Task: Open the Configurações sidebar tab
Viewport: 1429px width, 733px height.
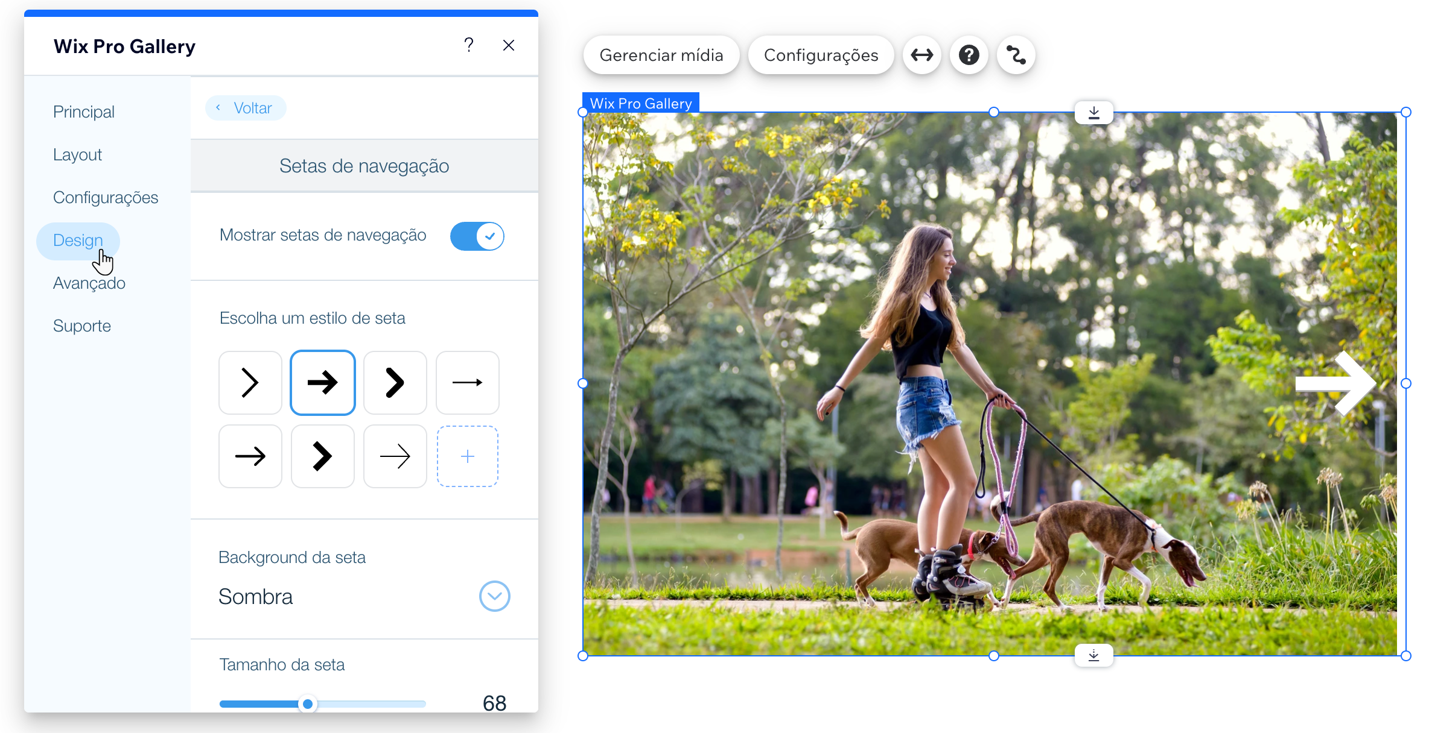Action: 106,197
